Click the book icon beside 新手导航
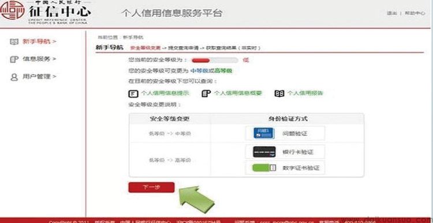The width and height of the screenshot is (433, 223). pos(14,41)
